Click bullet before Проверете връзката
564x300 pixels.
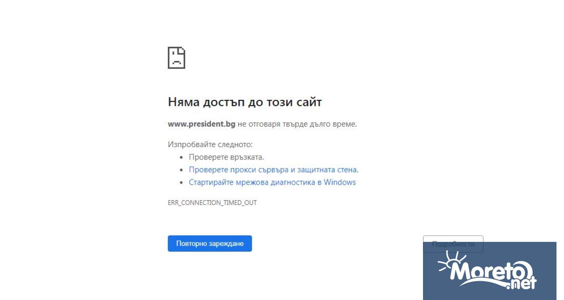[x=181, y=157]
